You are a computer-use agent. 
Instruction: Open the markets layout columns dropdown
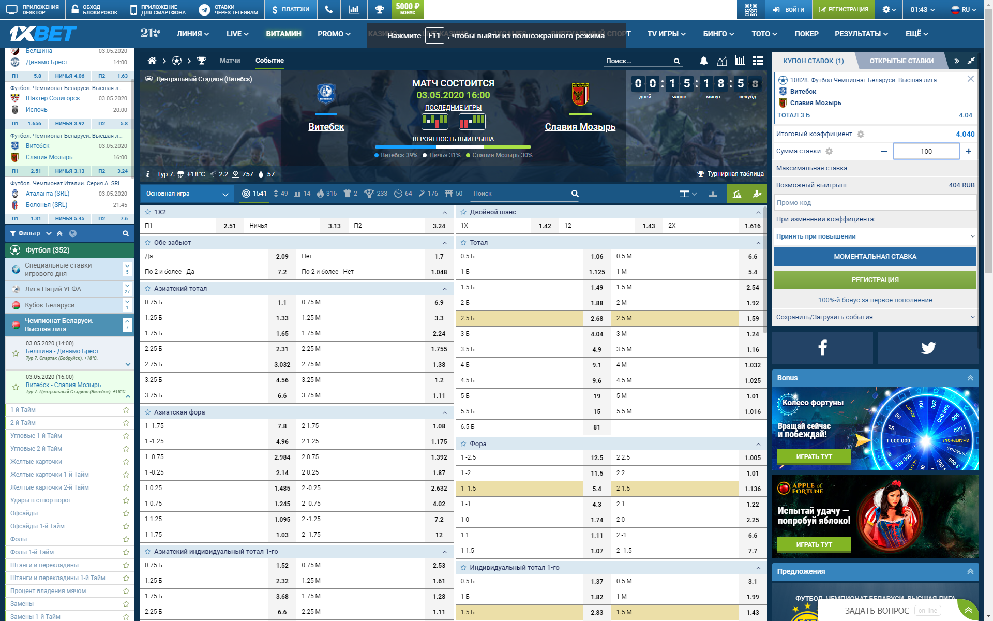click(688, 194)
